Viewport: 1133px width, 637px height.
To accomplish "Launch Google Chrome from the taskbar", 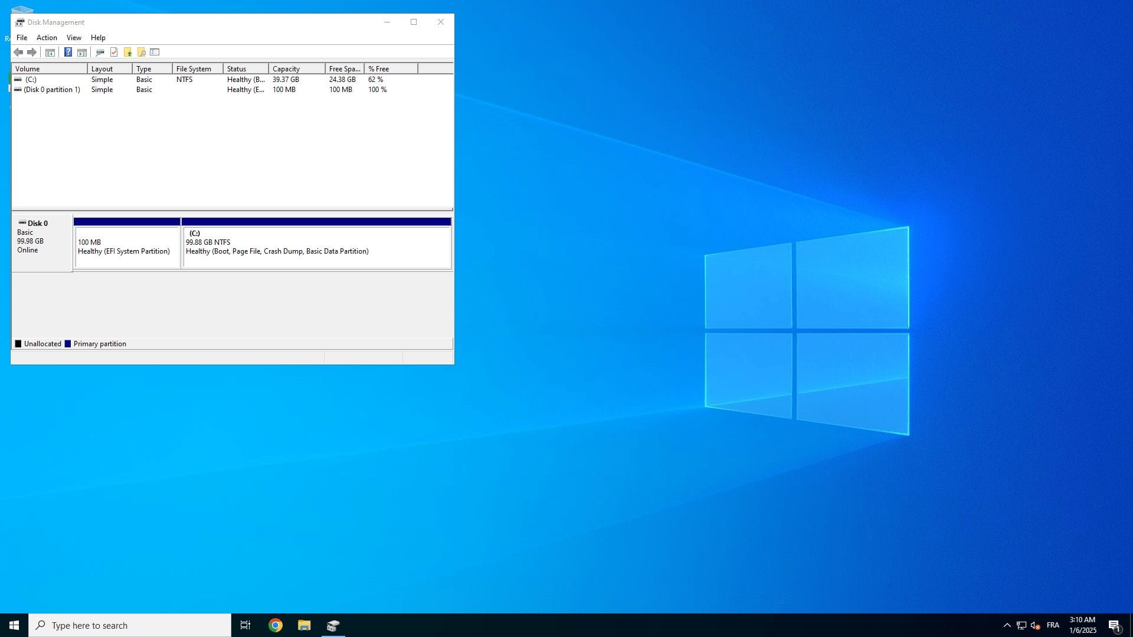I will click(276, 625).
